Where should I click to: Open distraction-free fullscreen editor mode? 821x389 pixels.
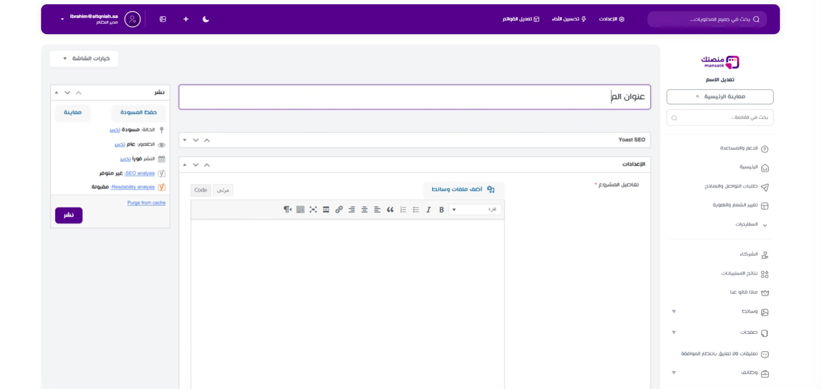point(313,209)
